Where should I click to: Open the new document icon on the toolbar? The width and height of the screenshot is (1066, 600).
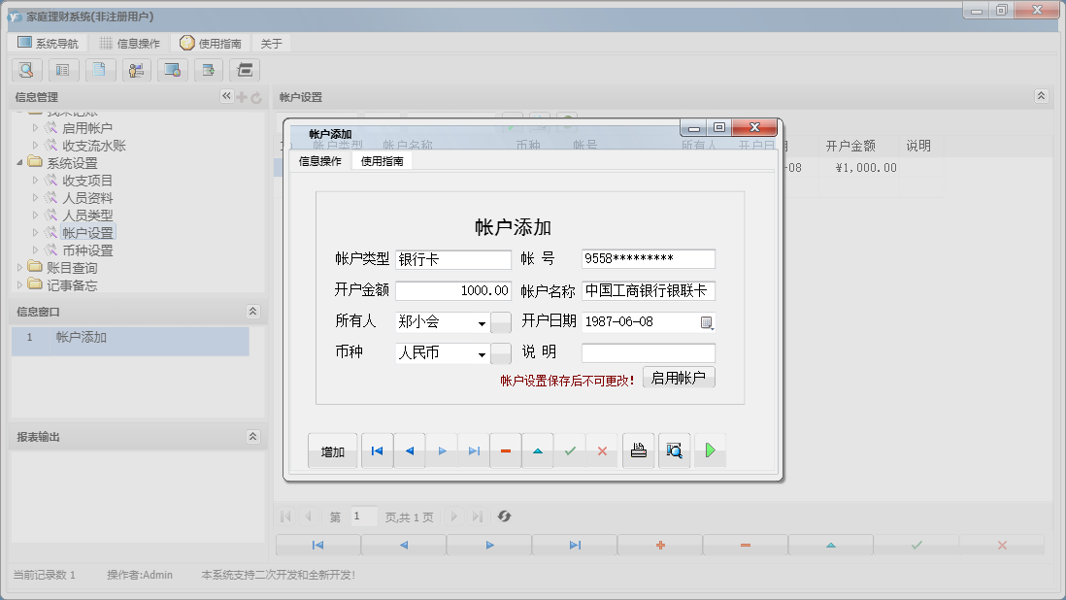click(100, 70)
